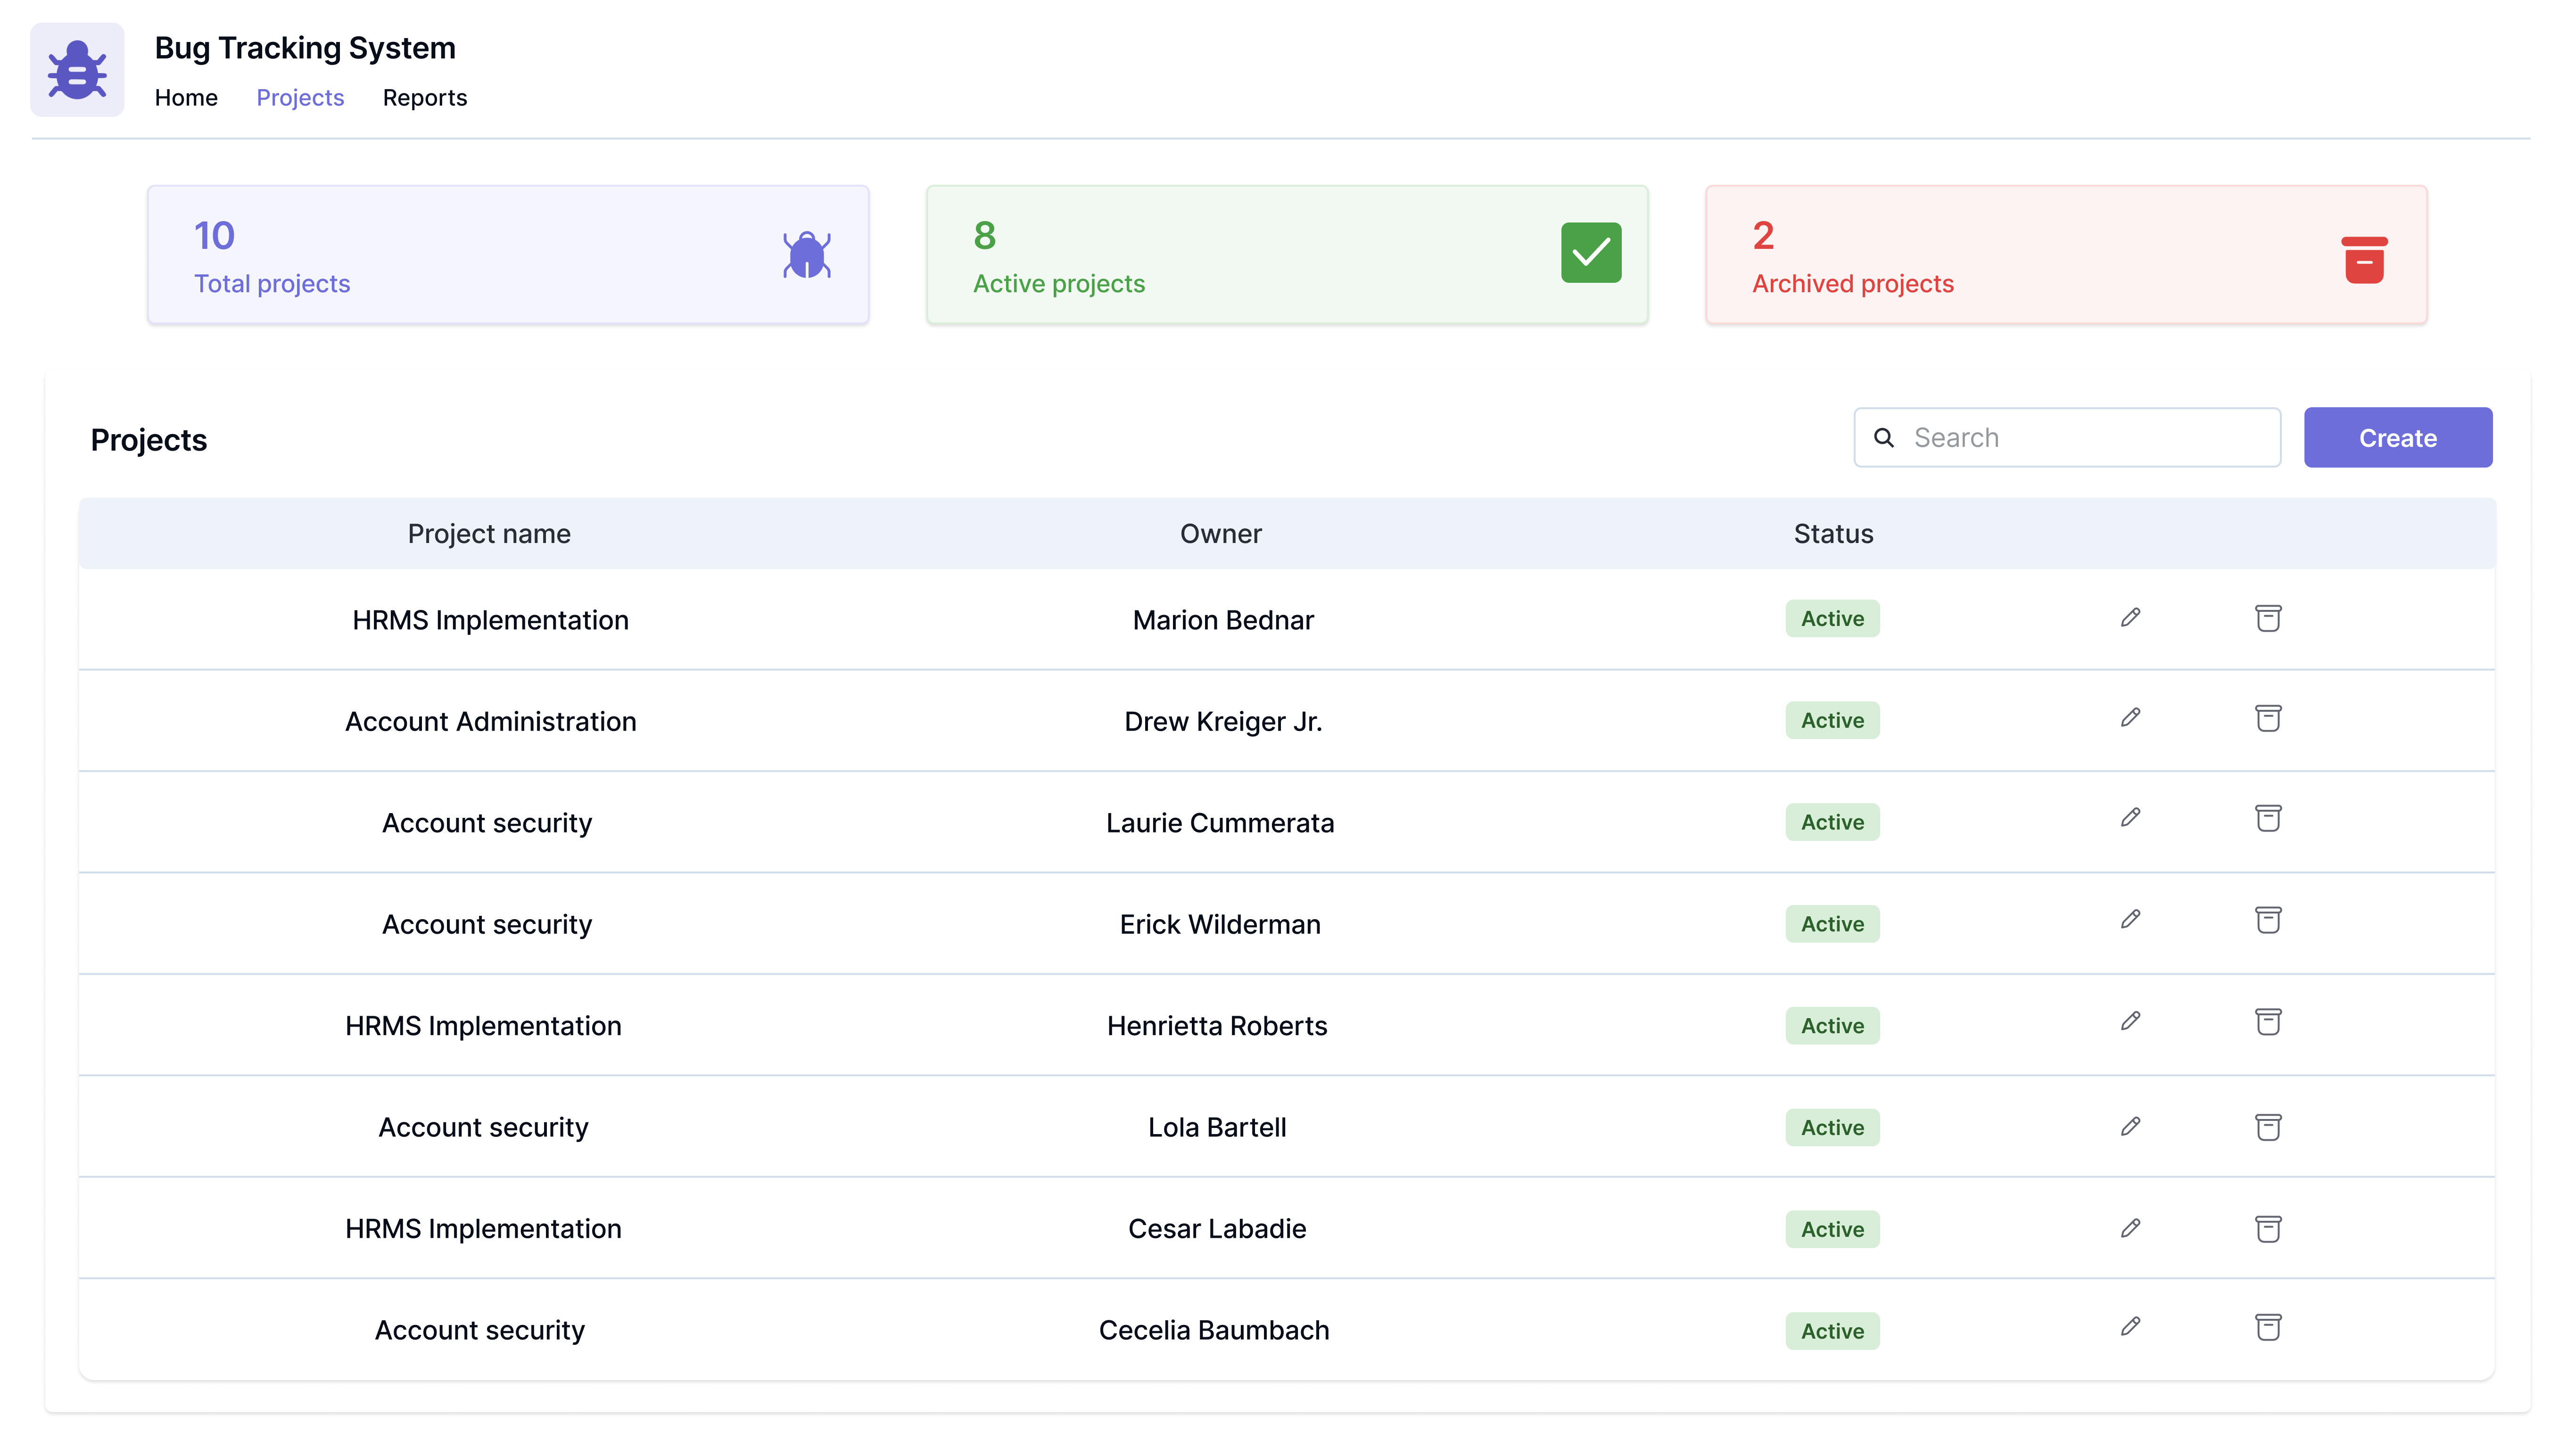Click the Project name column header

coord(489,534)
